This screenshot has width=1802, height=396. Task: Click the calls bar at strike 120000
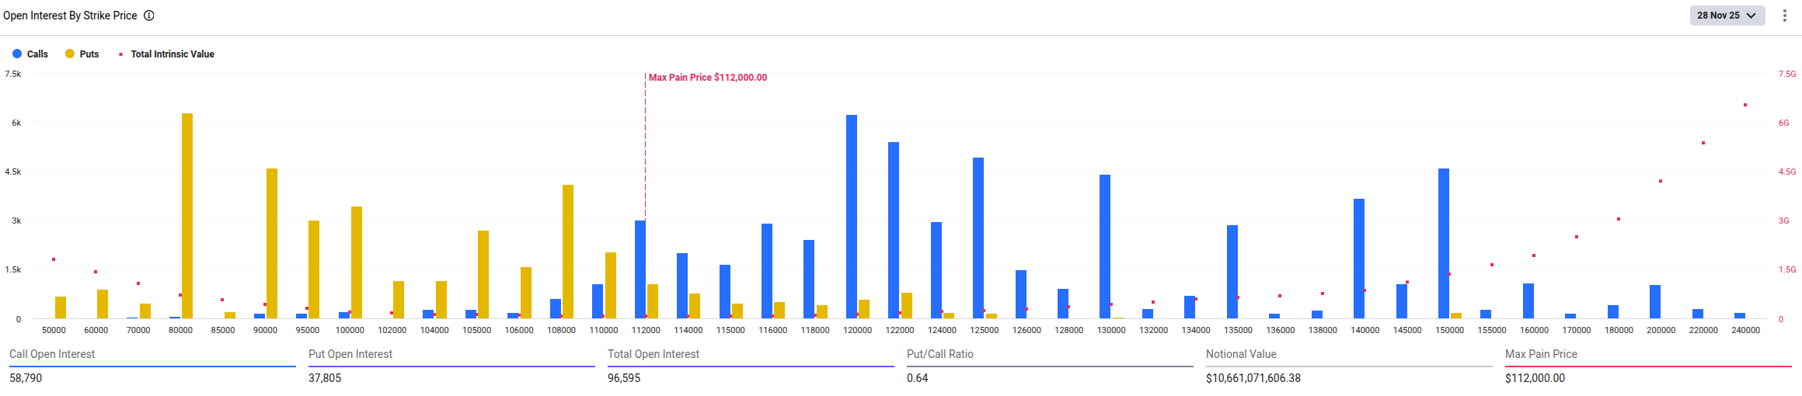coord(852,217)
